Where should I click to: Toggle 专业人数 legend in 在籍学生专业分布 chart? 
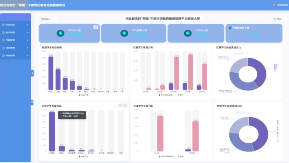82,95
